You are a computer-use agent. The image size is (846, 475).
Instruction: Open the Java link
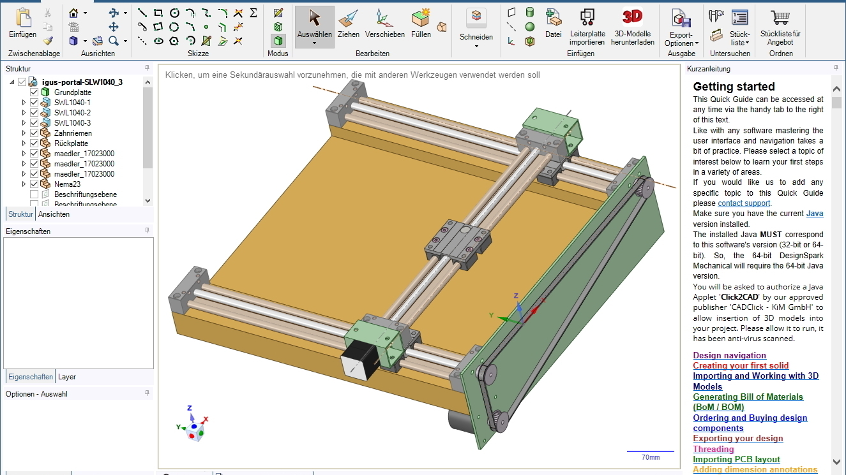click(815, 214)
